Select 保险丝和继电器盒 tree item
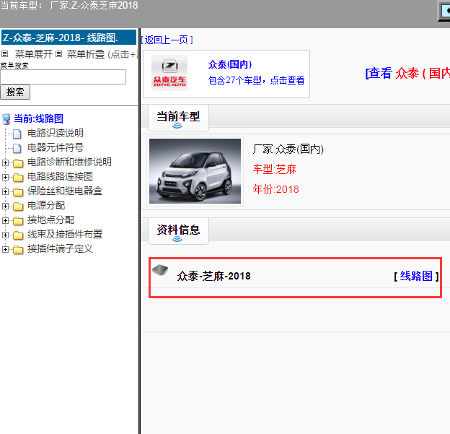Viewport: 450px width, 434px height. tap(65, 191)
